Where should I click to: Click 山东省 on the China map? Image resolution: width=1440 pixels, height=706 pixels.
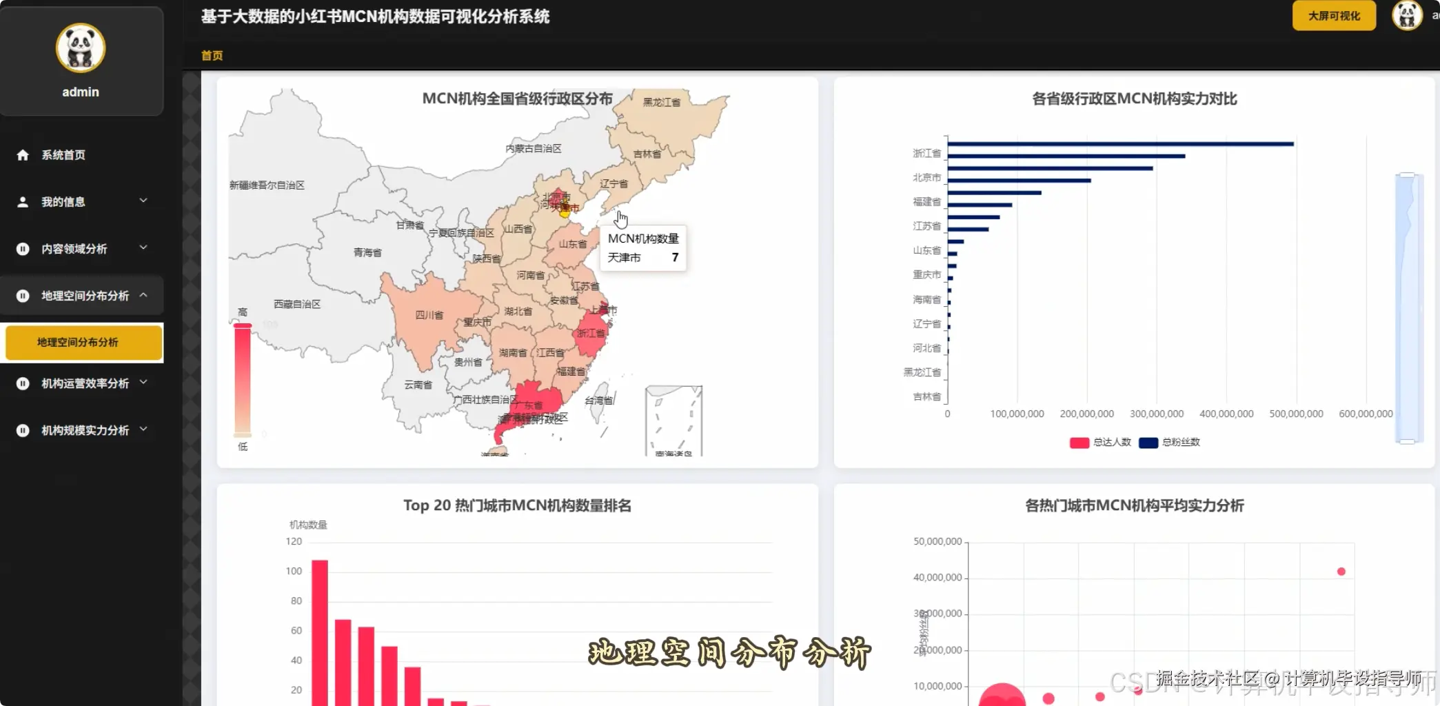click(x=573, y=244)
